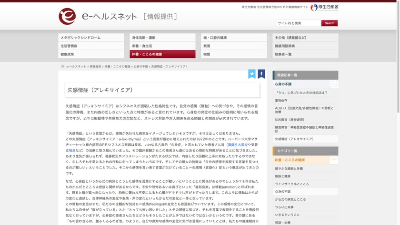Open 喘息 link in article text
This screenshot has width=400, height=225.
click(x=72, y=150)
